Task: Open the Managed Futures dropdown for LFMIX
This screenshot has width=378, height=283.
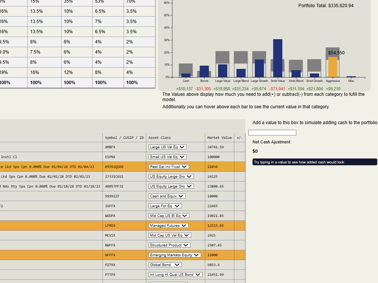Action: point(168,225)
